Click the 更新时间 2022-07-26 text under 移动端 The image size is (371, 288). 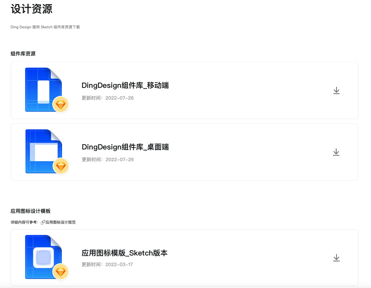[108, 98]
